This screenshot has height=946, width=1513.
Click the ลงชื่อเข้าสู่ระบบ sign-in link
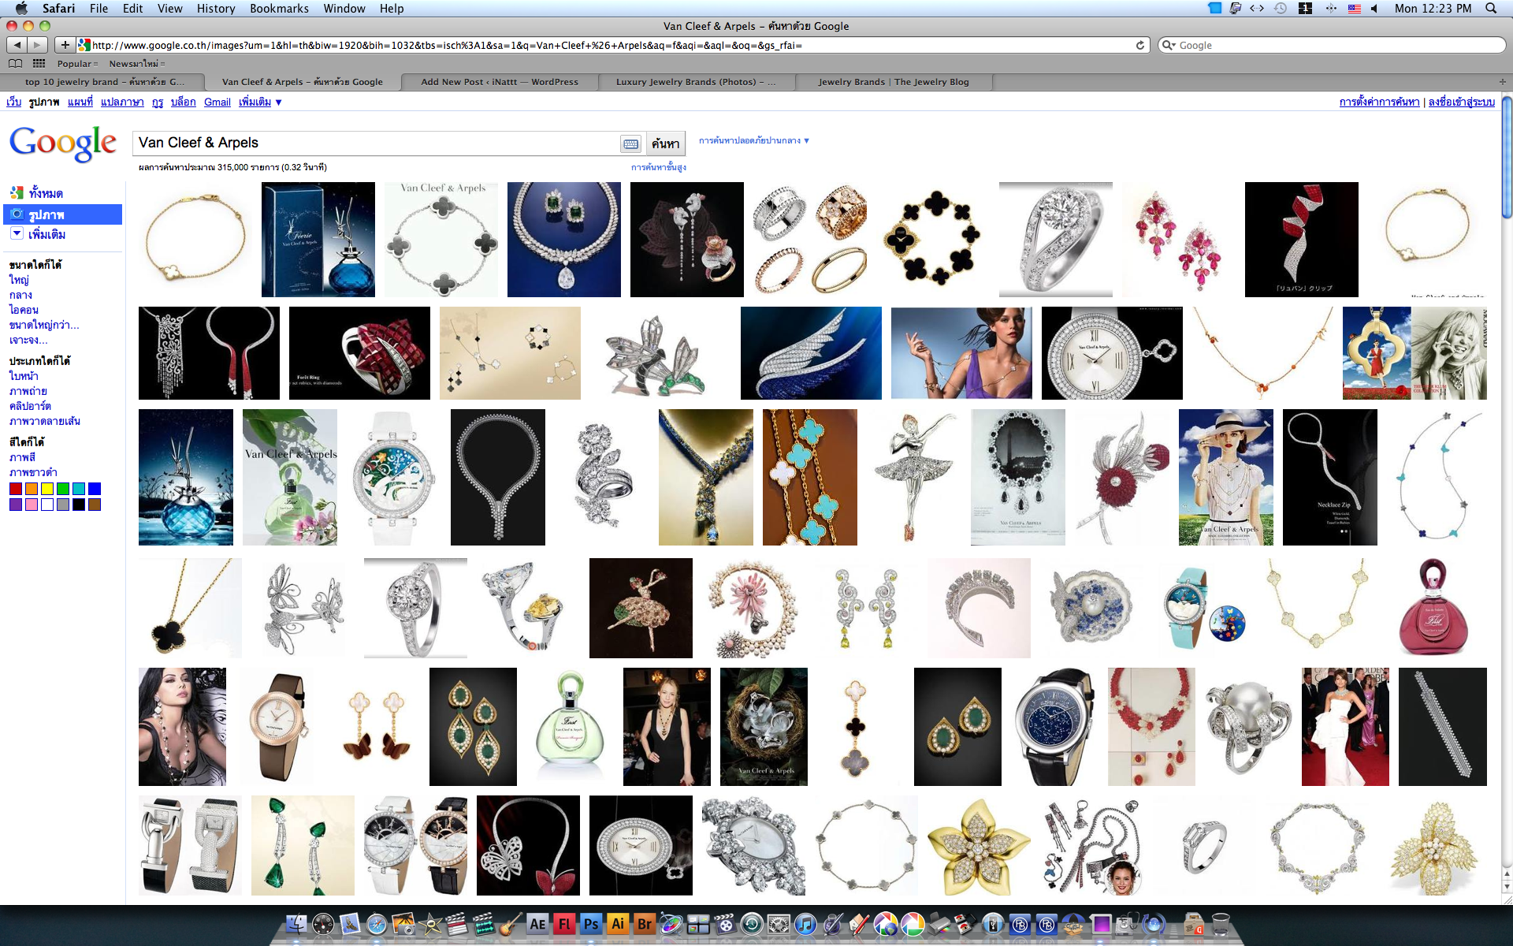(x=1461, y=102)
